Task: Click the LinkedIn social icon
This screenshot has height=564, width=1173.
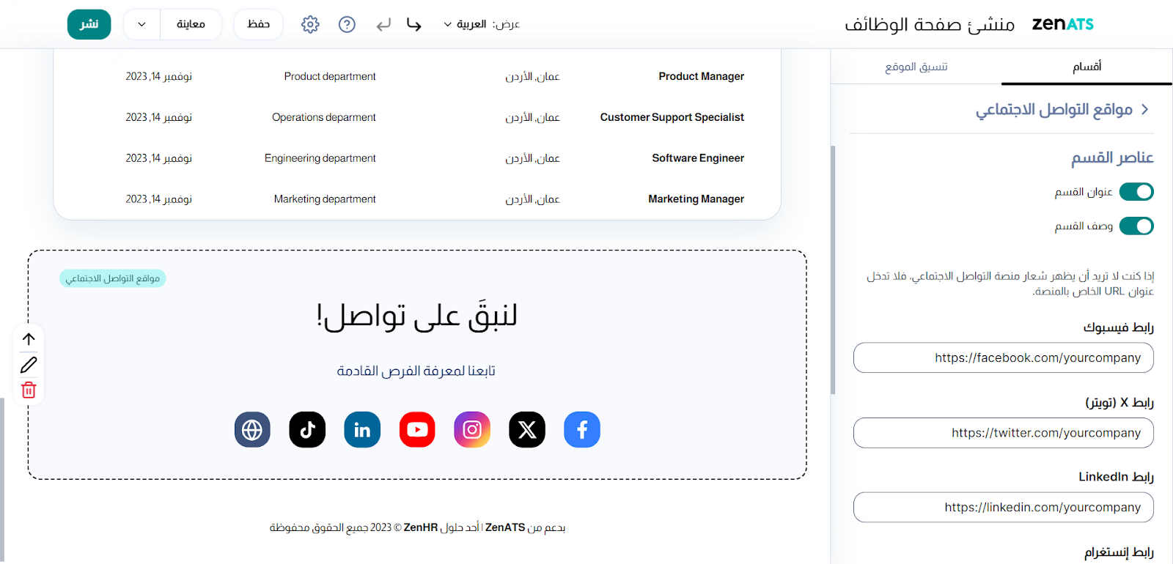Action: pyautogui.click(x=362, y=429)
